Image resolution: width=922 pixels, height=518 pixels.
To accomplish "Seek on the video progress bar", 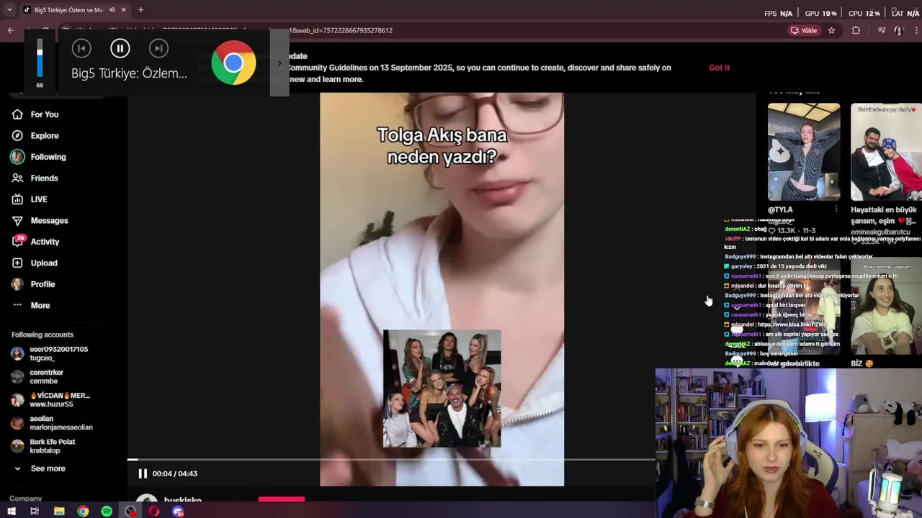I will [x=391, y=459].
